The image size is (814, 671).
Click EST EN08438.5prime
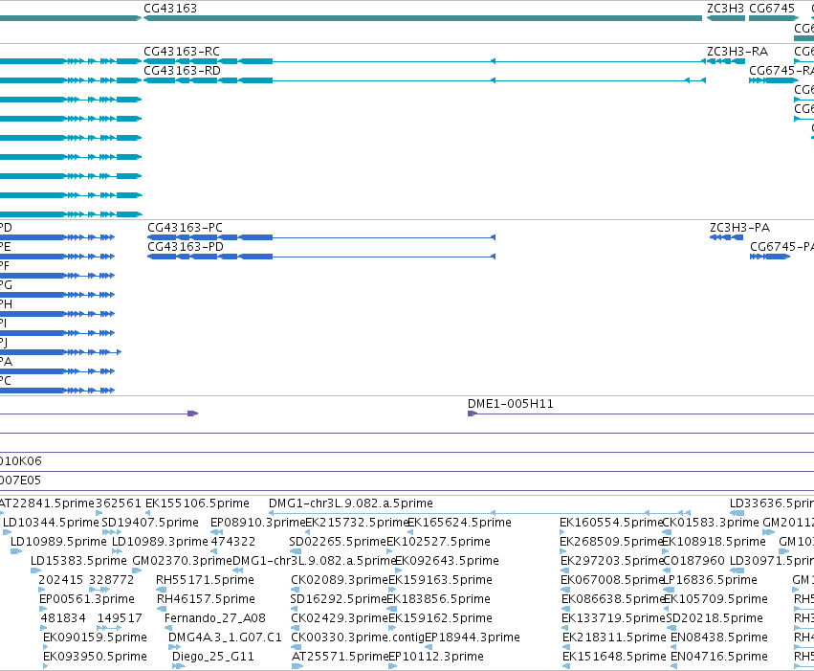click(720, 637)
